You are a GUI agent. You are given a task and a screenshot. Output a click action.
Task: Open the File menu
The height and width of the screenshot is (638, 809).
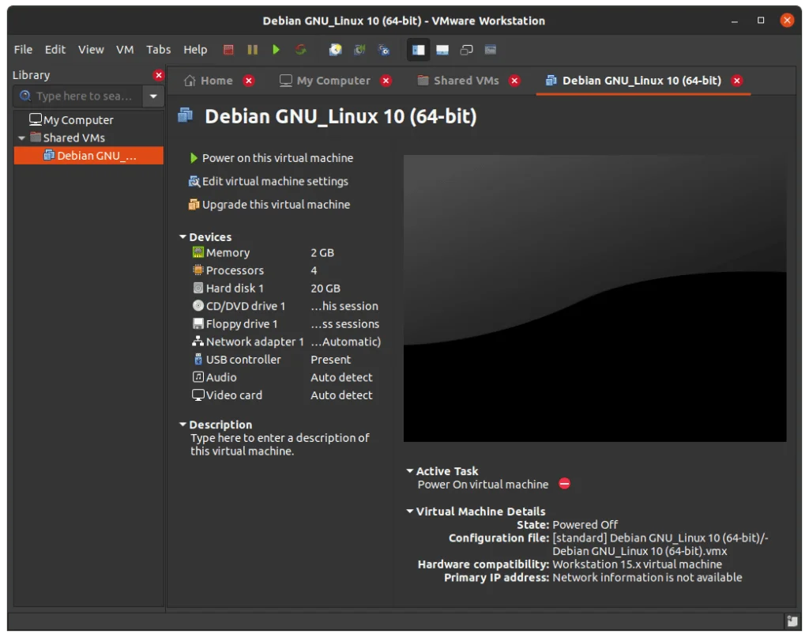[x=23, y=50]
